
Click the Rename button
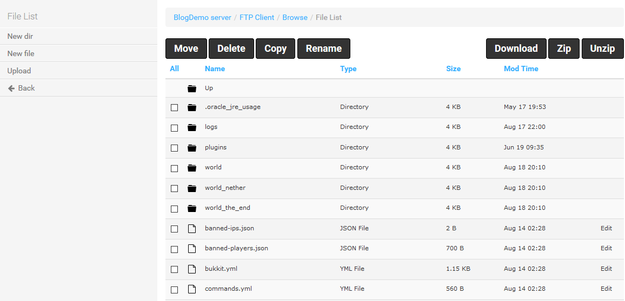point(324,49)
